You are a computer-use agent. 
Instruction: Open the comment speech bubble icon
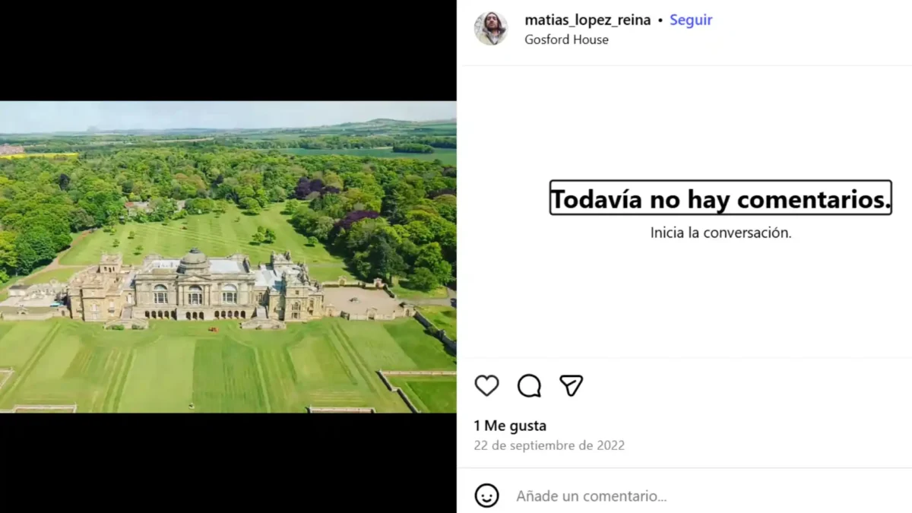pyautogui.click(x=529, y=386)
